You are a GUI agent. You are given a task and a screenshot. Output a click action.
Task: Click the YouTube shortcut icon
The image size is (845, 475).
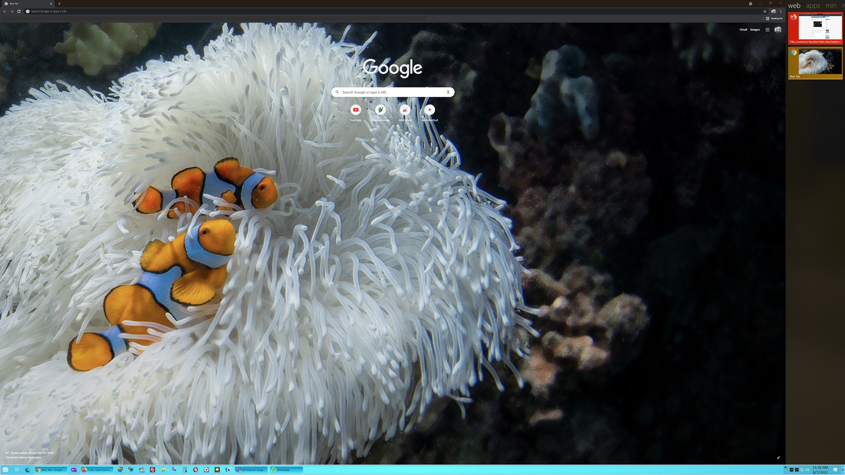(x=356, y=110)
